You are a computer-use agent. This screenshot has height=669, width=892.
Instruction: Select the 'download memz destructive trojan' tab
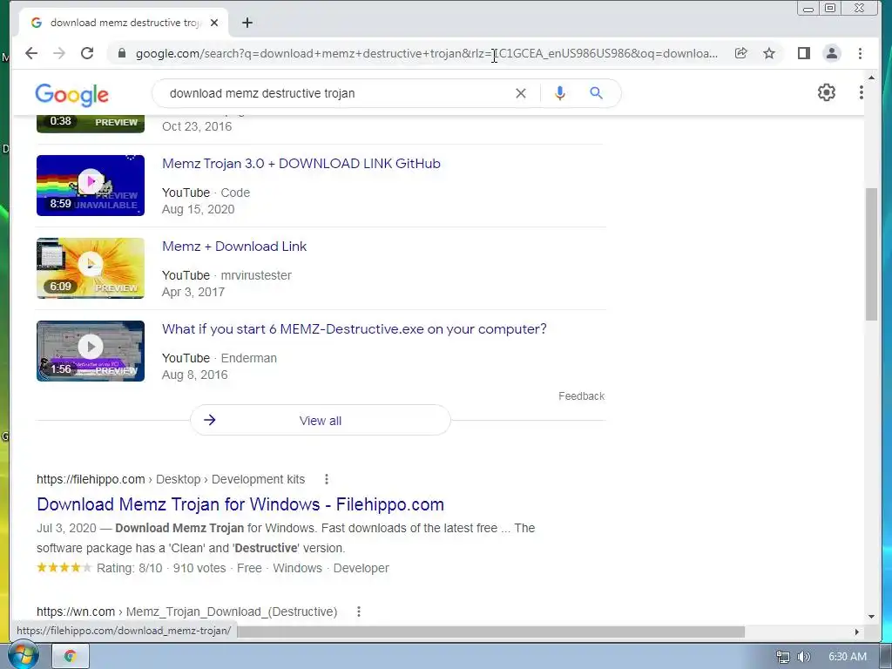click(125, 23)
